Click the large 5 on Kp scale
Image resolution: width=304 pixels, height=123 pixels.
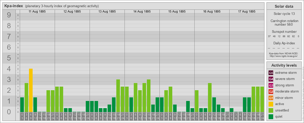pyautogui.click(x=9, y=58)
